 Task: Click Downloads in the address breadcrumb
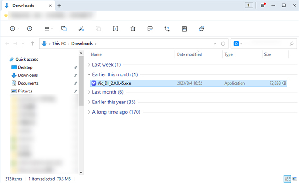[82, 44]
